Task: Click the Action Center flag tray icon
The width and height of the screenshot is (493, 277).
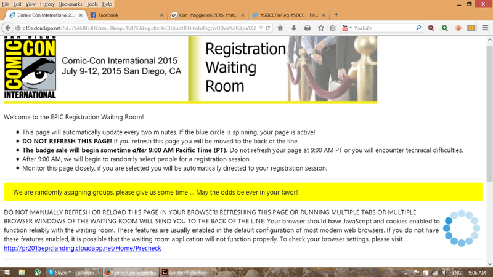Action: pyautogui.click(x=417, y=273)
